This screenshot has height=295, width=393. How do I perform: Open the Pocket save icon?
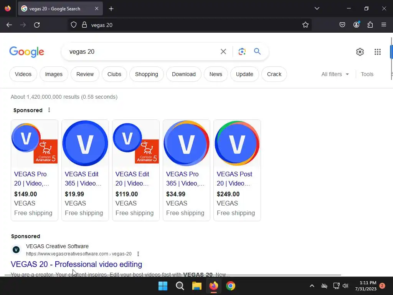[x=342, y=25]
